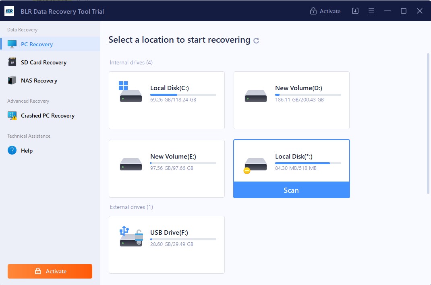This screenshot has height=285, width=431.
Task: Click the Local Disk(*:) drive icon
Action: click(255, 165)
